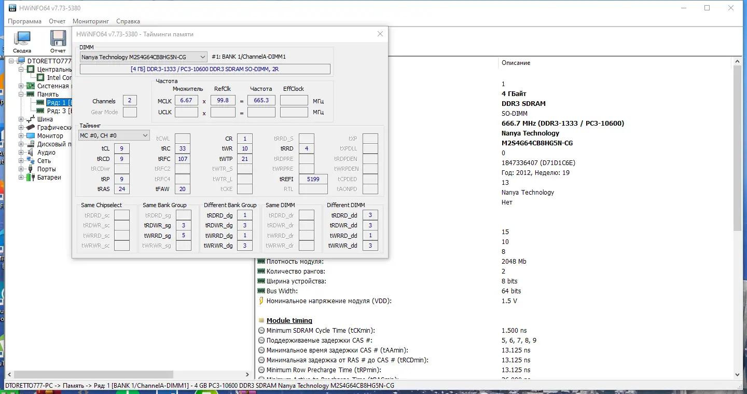Open the Справка menu

click(128, 21)
